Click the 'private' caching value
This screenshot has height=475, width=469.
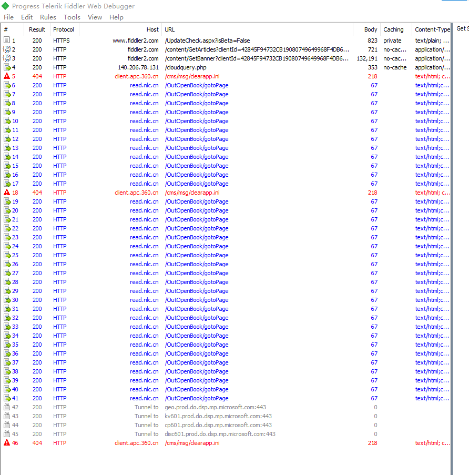[x=392, y=41]
